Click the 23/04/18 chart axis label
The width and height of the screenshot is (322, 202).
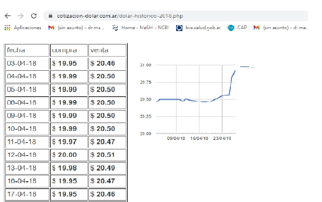coord(222,139)
